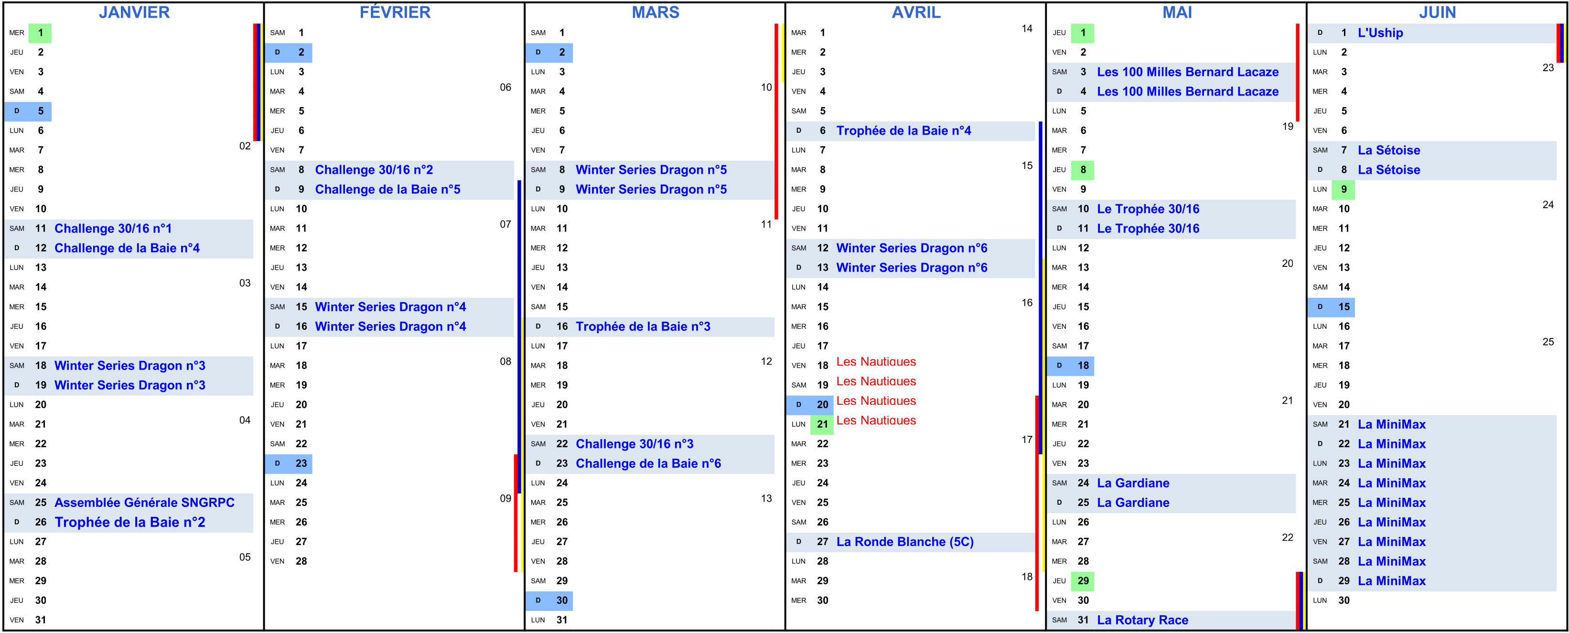The height and width of the screenshot is (633, 1569).
Task: Click week number 17 in April
Action: point(1027,440)
